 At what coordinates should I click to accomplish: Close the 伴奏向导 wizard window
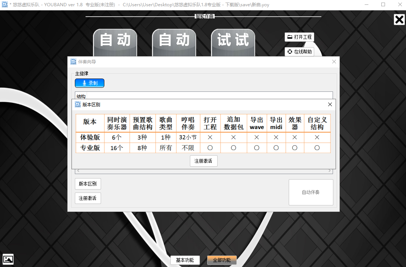tap(334, 62)
